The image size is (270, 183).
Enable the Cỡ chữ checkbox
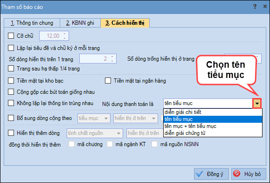[11, 36]
